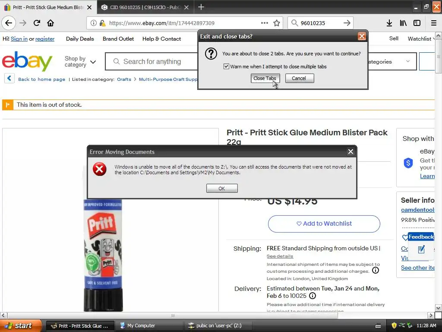
Task: Bookmark this page with the star icon
Action: click(277, 23)
